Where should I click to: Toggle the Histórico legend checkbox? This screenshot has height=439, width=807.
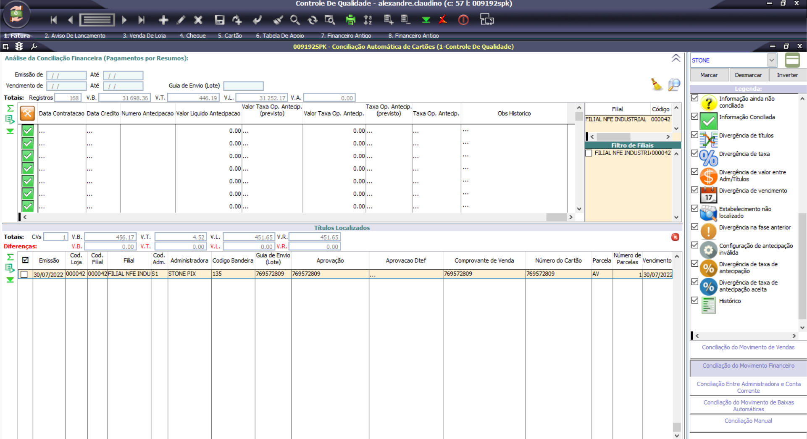click(695, 300)
